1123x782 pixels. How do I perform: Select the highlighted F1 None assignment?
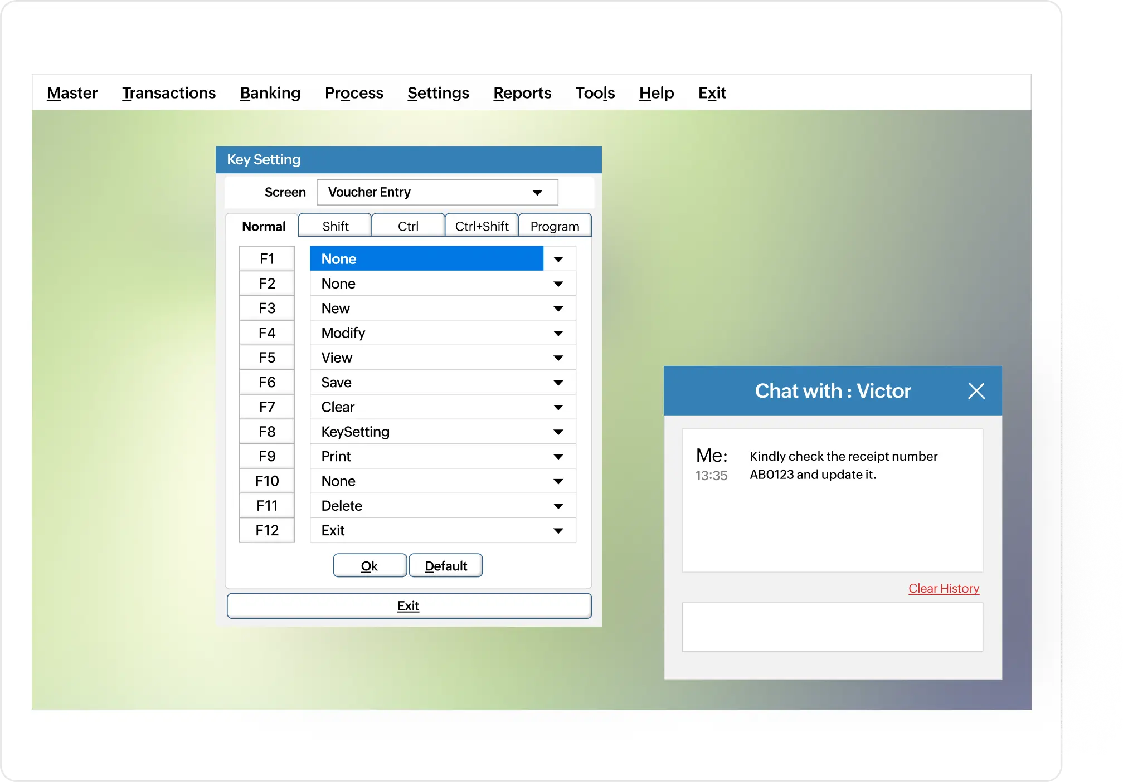click(x=426, y=258)
